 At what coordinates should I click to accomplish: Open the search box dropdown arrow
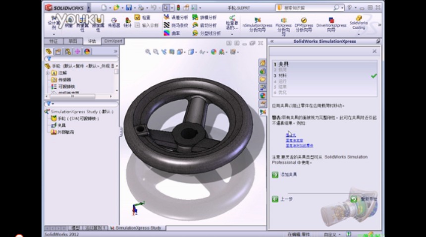click(x=342, y=8)
